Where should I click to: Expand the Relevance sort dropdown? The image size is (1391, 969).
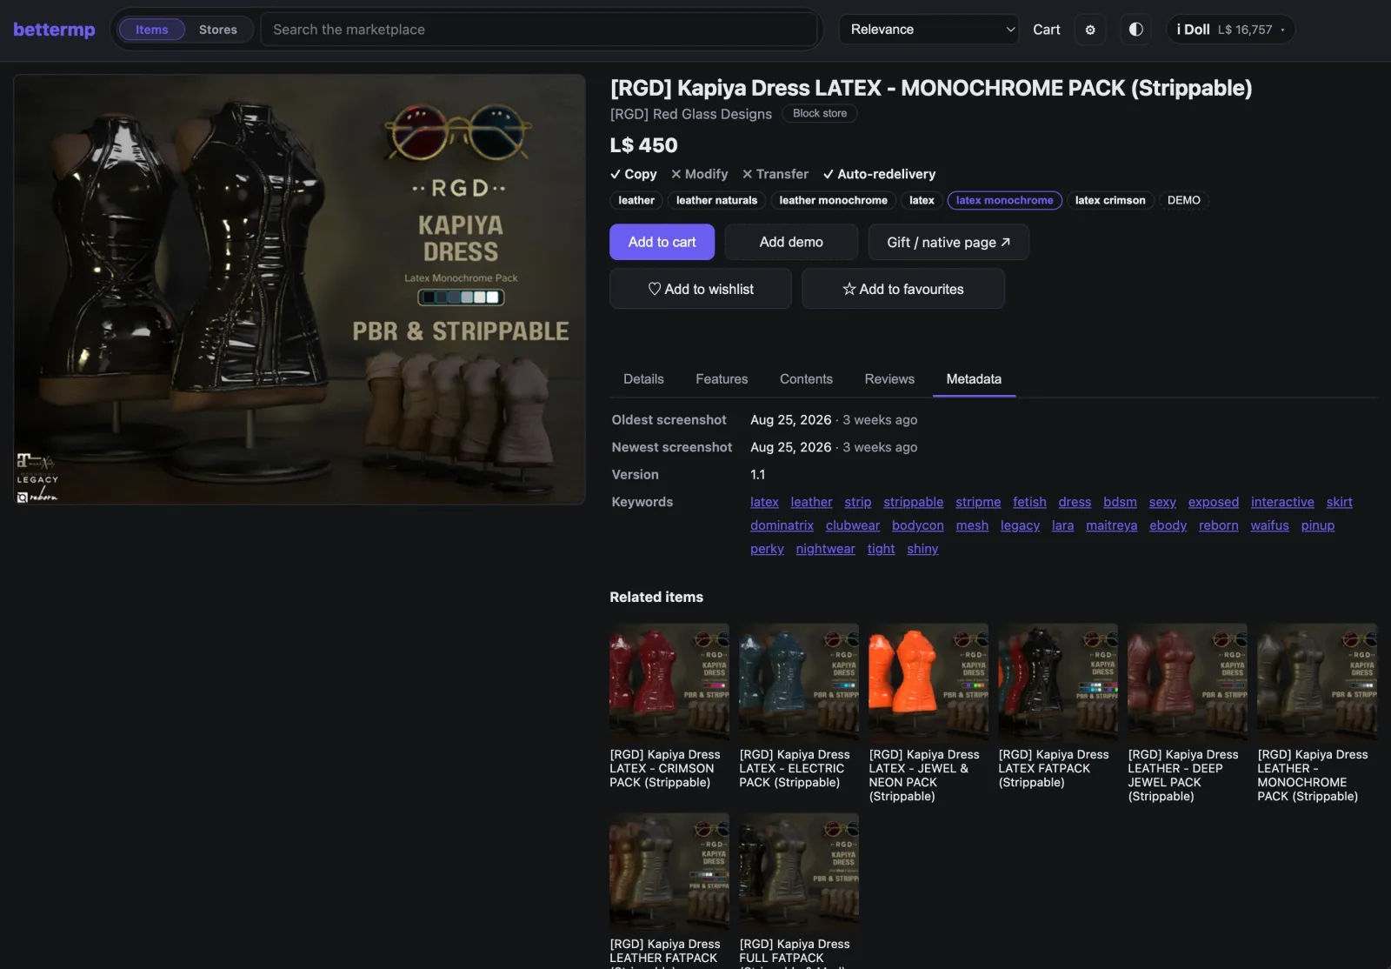click(928, 30)
